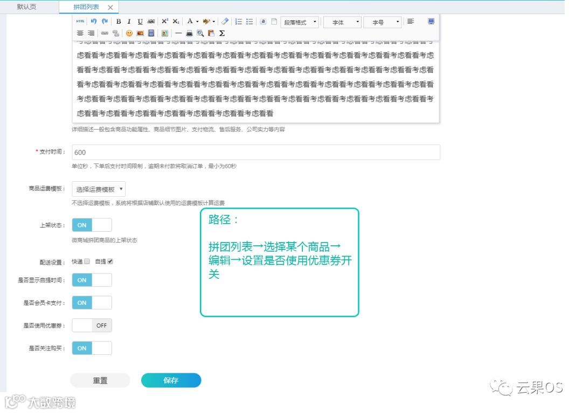Click the paste clipboard icon
The image size is (582, 413).
(211, 33)
